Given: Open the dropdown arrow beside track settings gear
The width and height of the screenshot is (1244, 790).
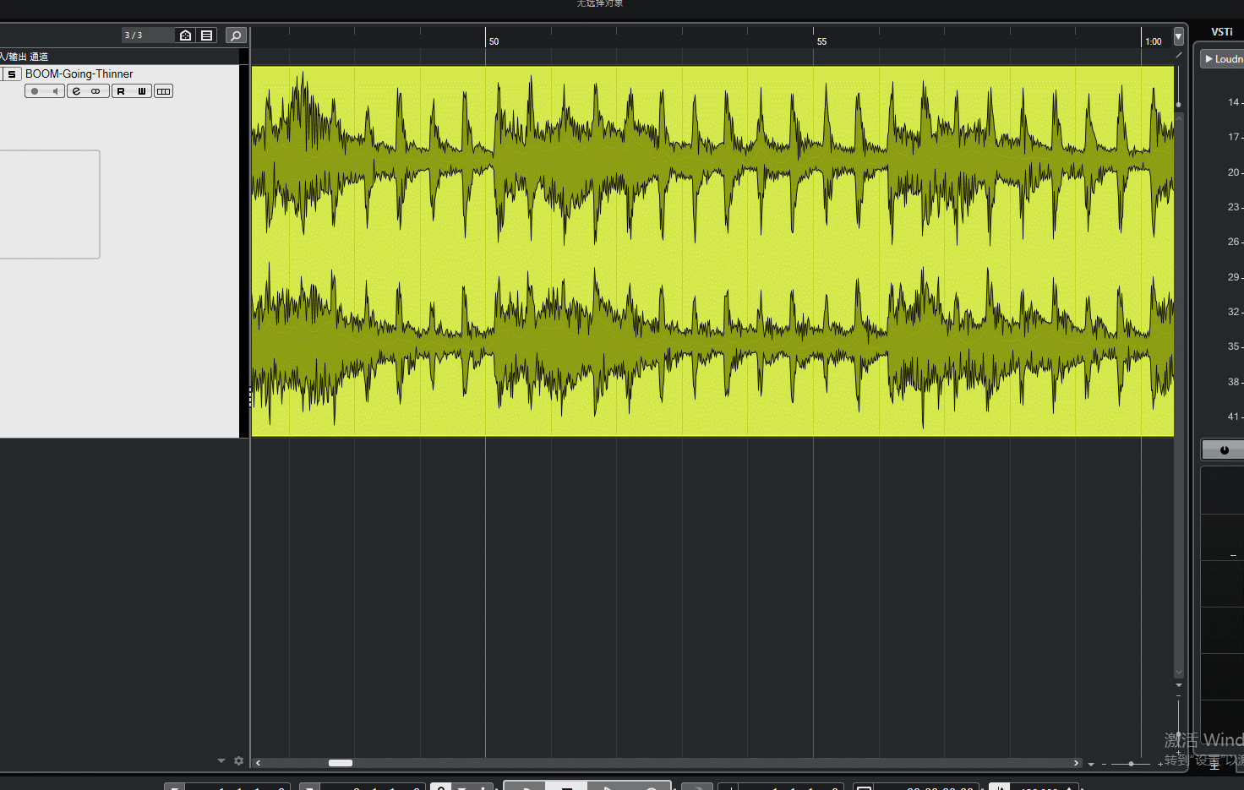Looking at the screenshot, I should (221, 761).
